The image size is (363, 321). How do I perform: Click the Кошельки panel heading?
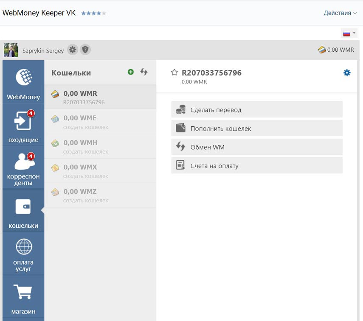click(x=71, y=73)
